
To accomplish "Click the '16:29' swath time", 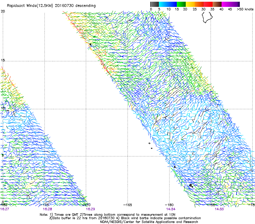I will (90, 209).
